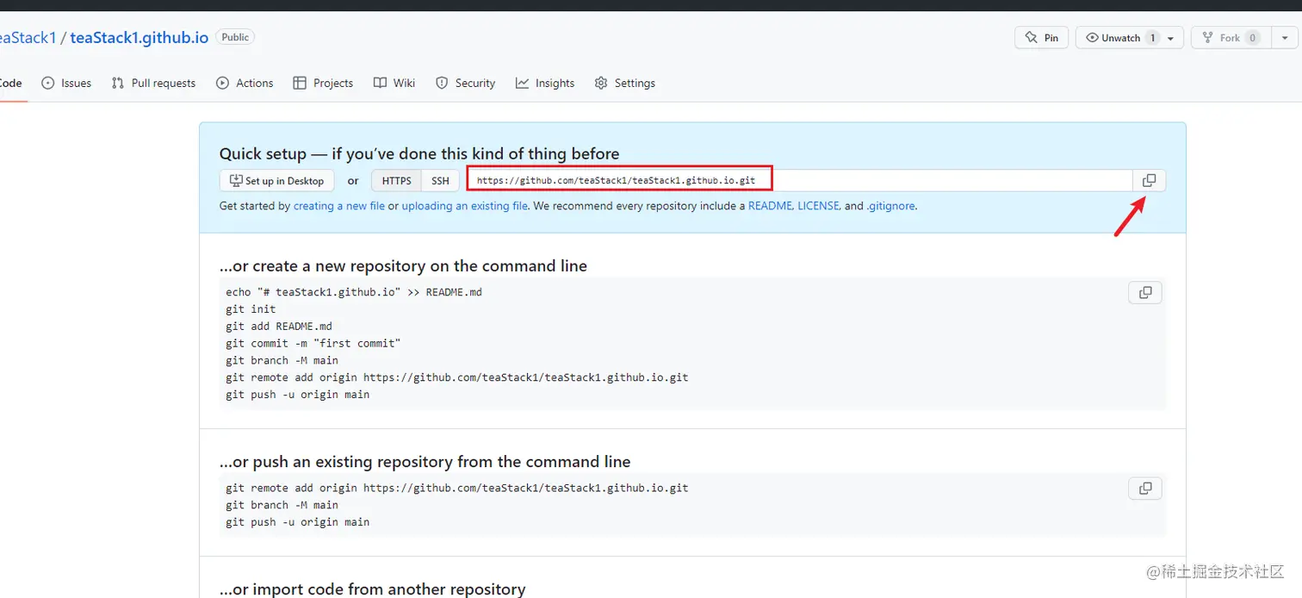Click the Pull requests branch icon
Screen dimensions: 1302x598
[118, 83]
